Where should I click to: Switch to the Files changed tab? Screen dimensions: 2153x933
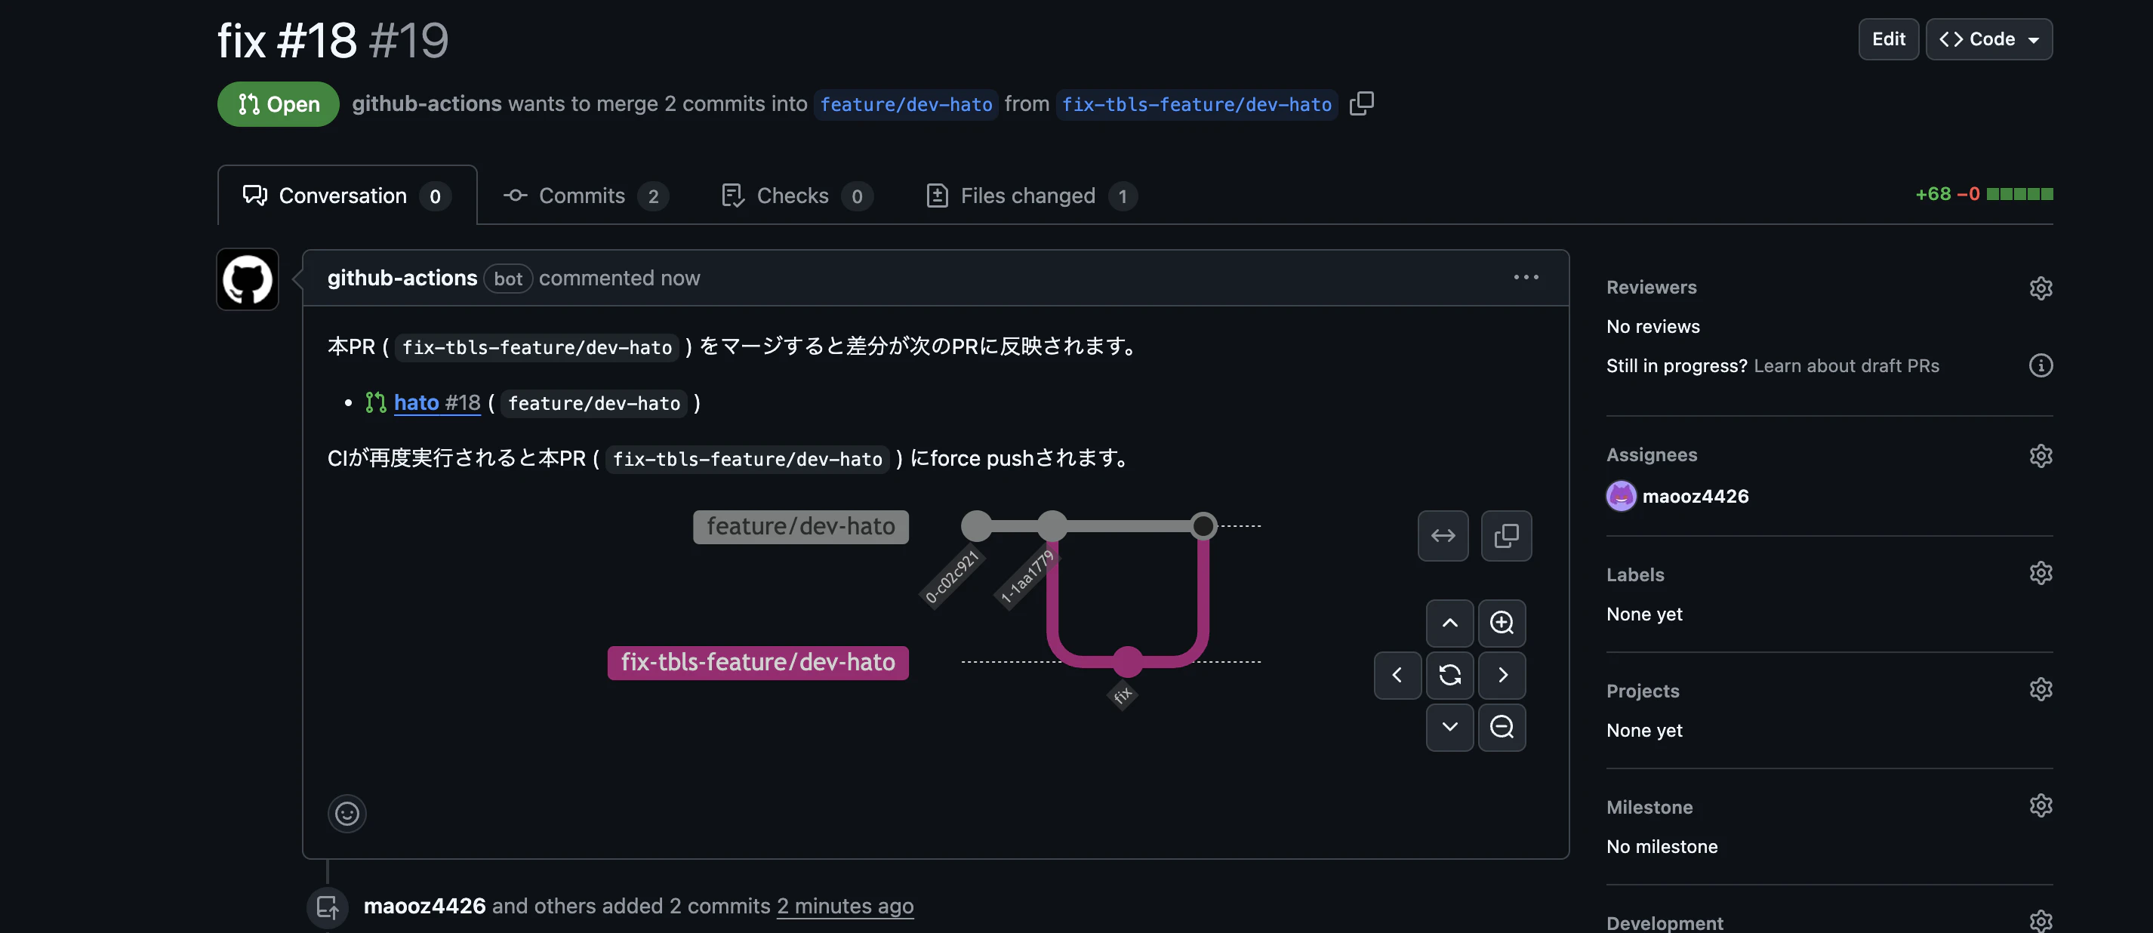(x=1028, y=196)
